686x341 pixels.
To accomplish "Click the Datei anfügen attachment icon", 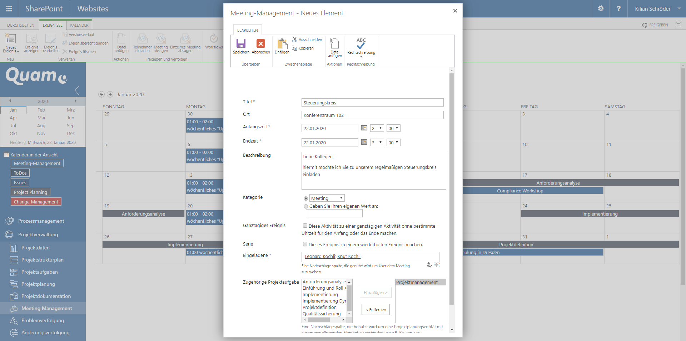I will pyautogui.click(x=334, y=44).
